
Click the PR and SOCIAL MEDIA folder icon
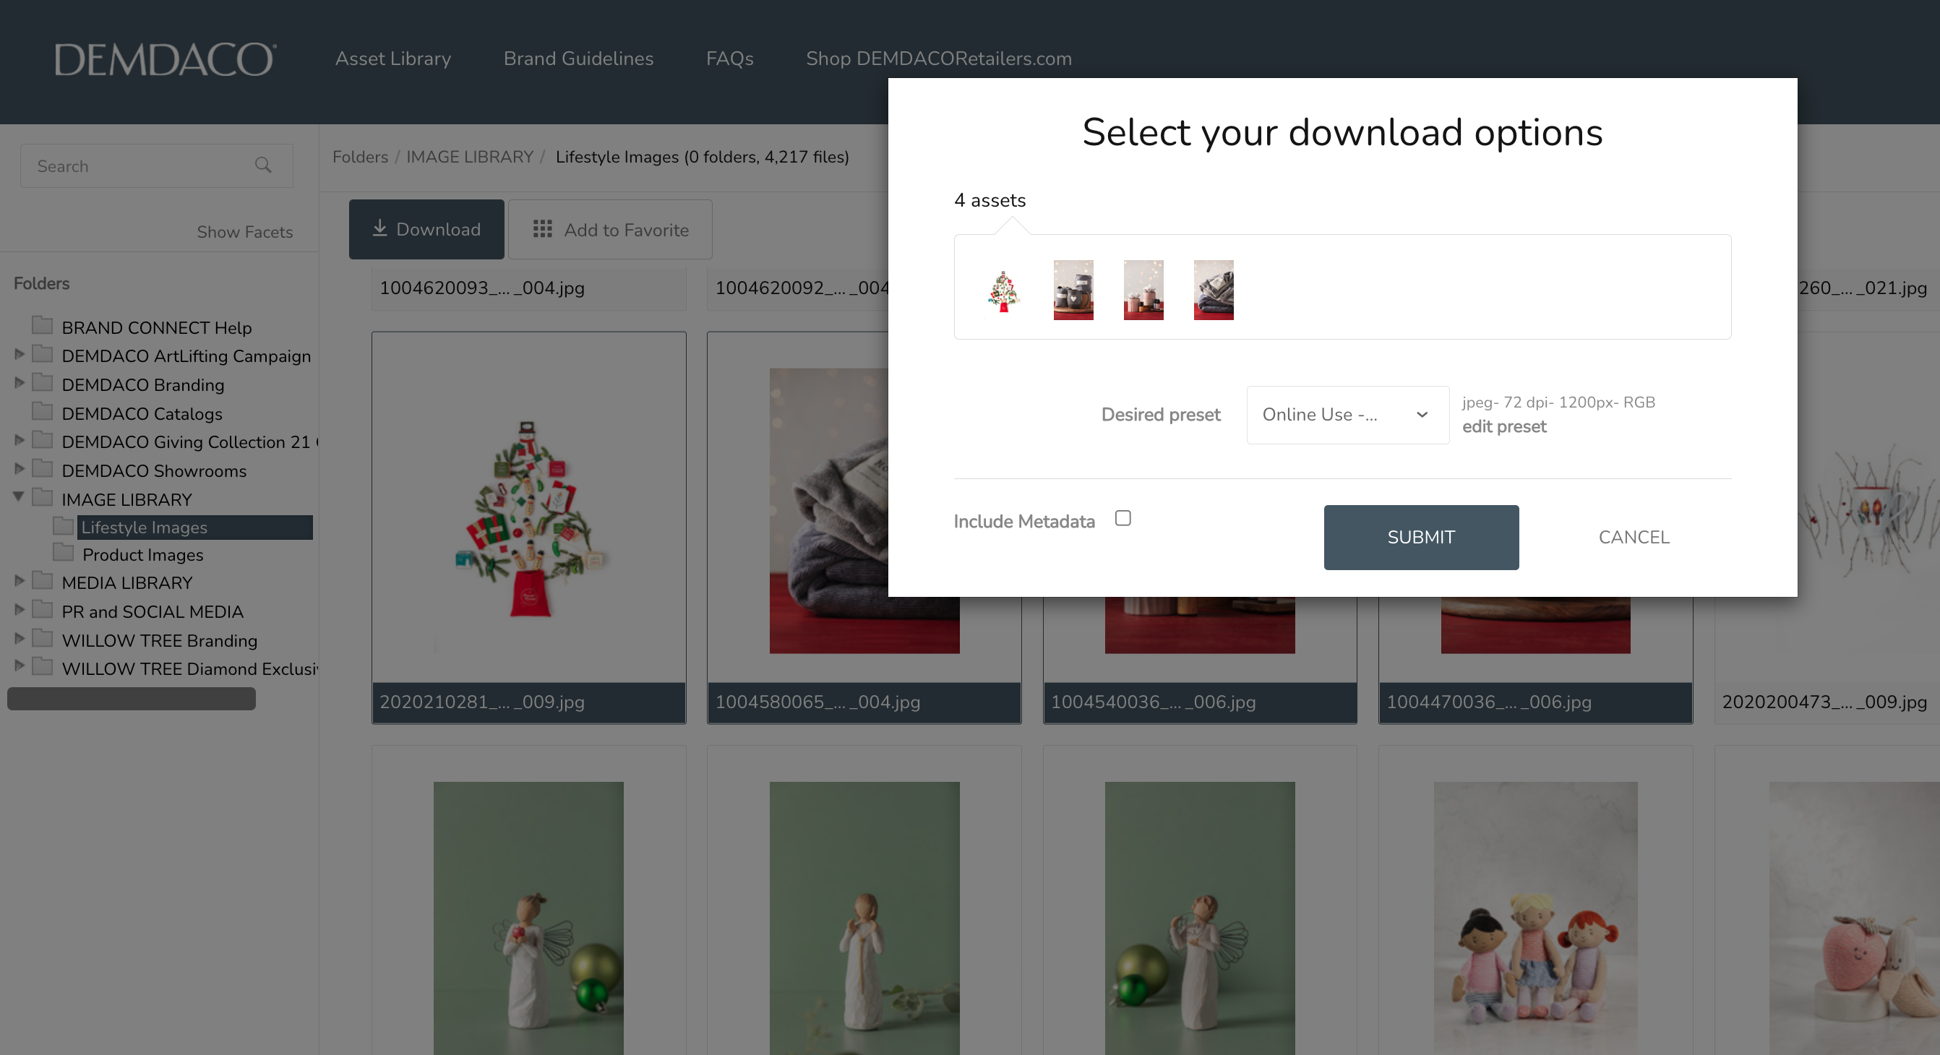pos(42,610)
